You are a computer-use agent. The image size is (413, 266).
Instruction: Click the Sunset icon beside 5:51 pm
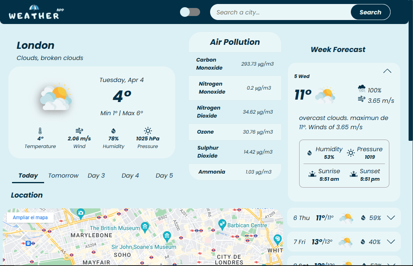[353, 173]
